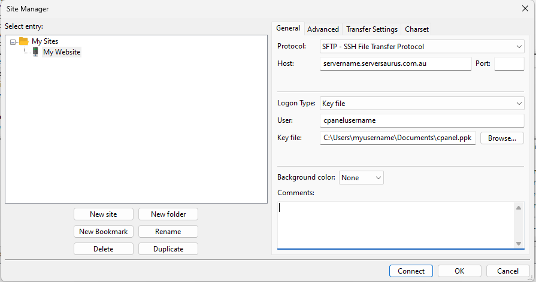Image resolution: width=536 pixels, height=282 pixels.
Task: Click the Connect button
Action: coord(411,271)
